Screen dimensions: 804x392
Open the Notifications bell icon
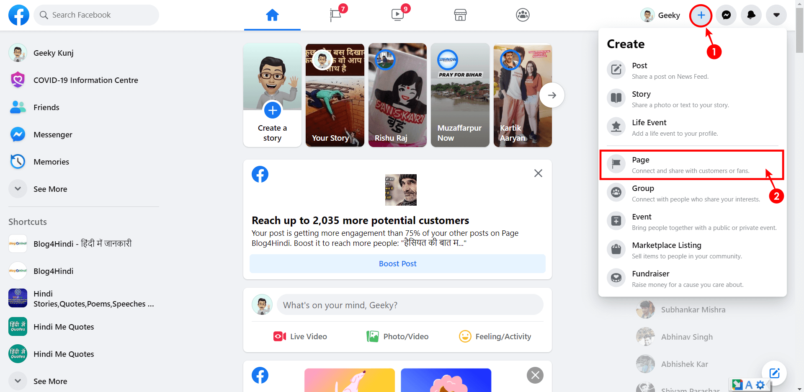pyautogui.click(x=751, y=15)
